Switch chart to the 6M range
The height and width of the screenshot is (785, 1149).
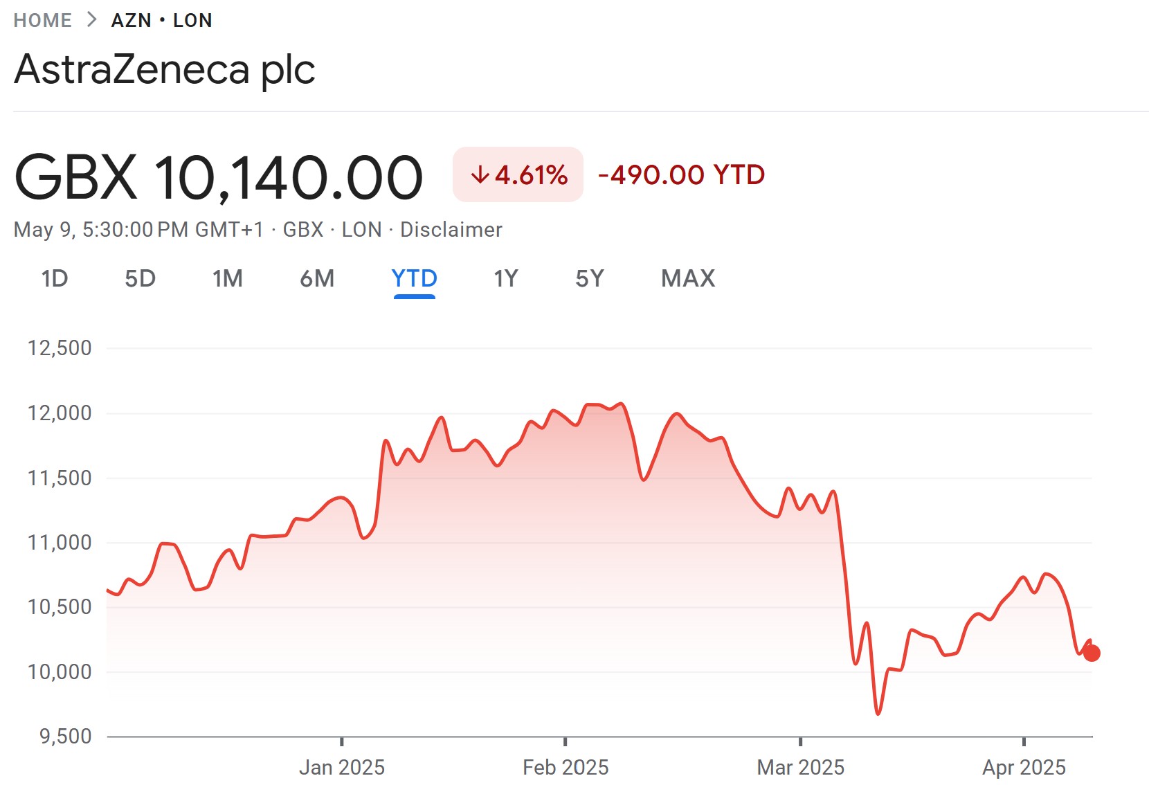pos(317,278)
